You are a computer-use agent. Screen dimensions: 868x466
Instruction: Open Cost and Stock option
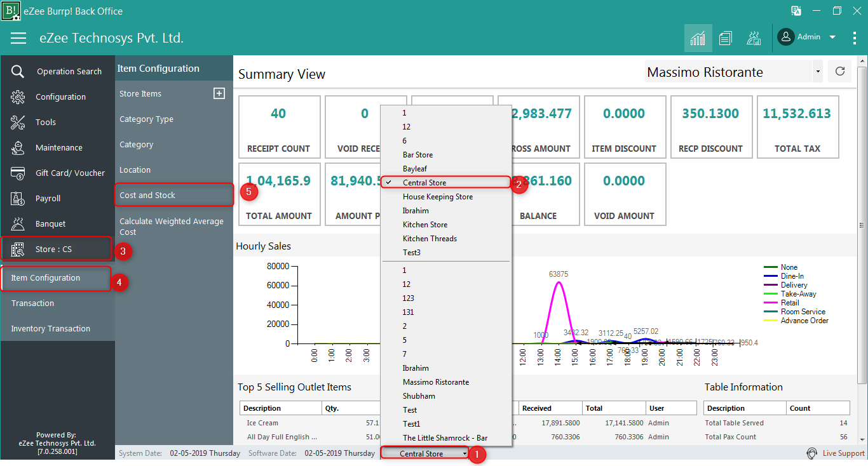[174, 196]
